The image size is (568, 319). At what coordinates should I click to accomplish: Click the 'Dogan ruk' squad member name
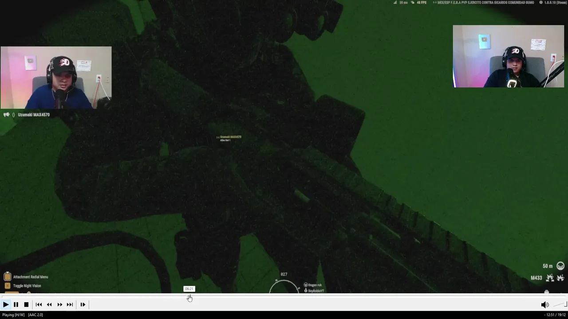click(x=315, y=285)
